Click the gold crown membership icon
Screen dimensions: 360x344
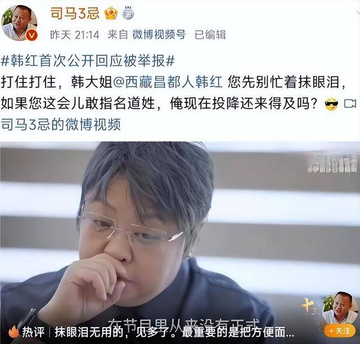click(111, 13)
